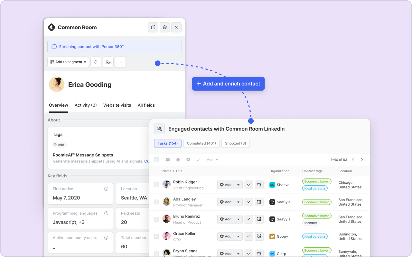Check the box for Bruno Ramirez

pyautogui.click(x=156, y=219)
